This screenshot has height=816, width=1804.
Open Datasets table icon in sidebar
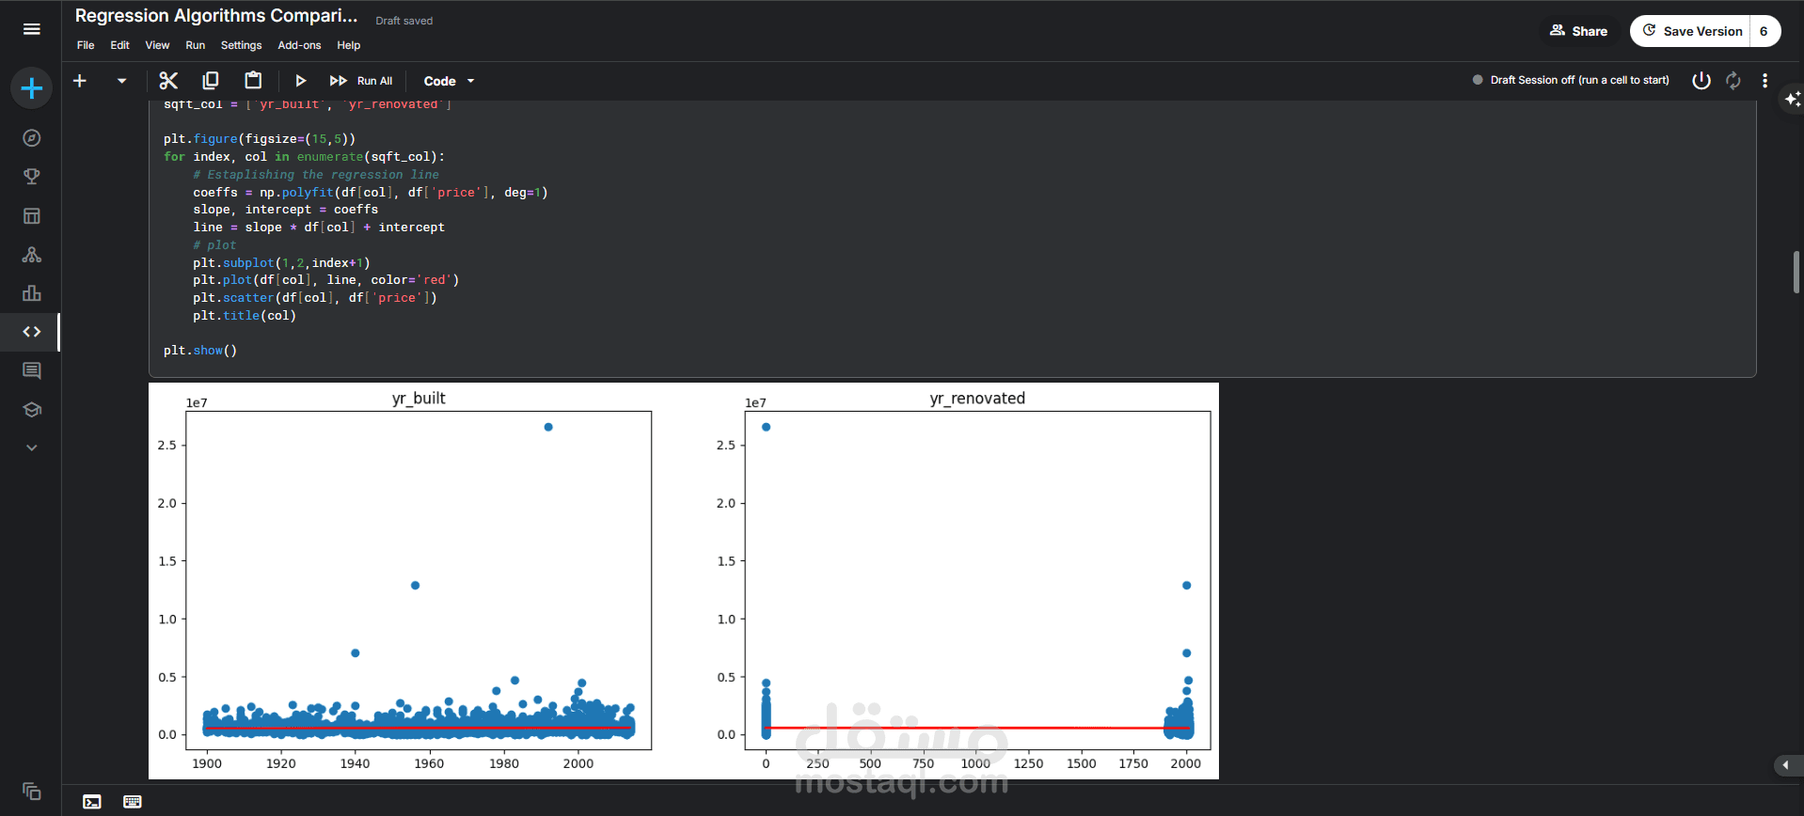point(31,216)
